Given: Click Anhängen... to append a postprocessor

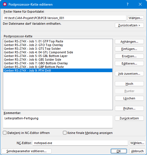Looking at the screenshot, I should [x=129, y=42].
